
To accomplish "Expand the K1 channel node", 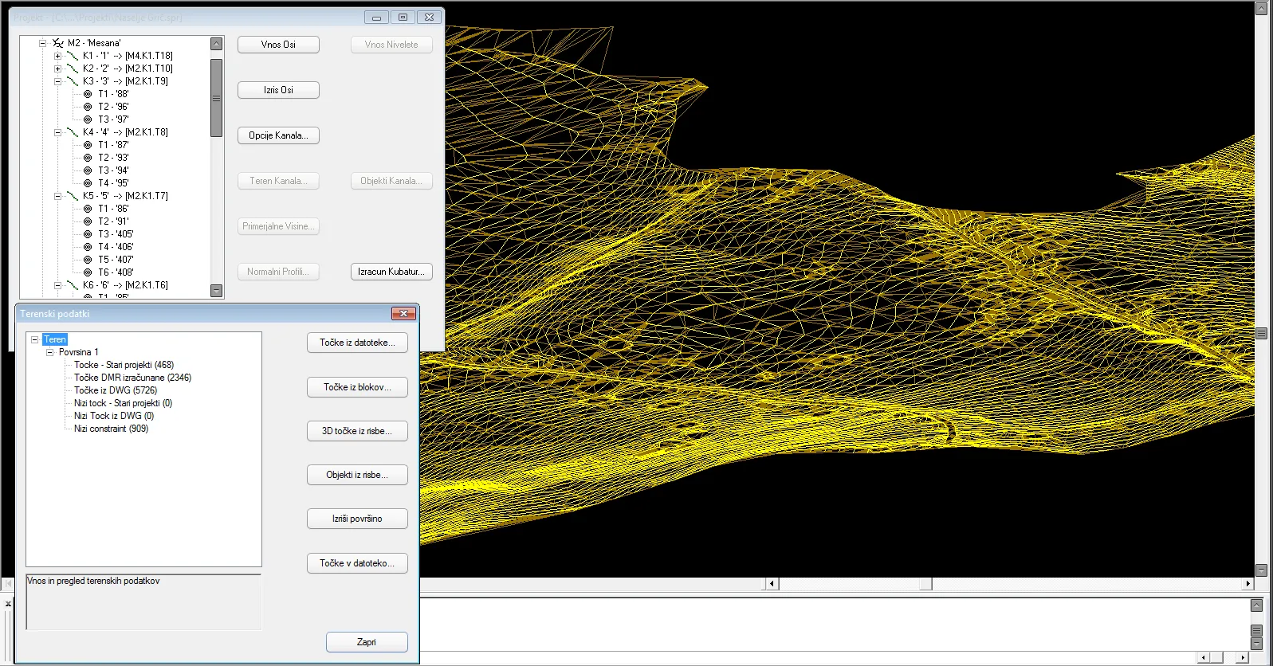I will pyautogui.click(x=57, y=56).
